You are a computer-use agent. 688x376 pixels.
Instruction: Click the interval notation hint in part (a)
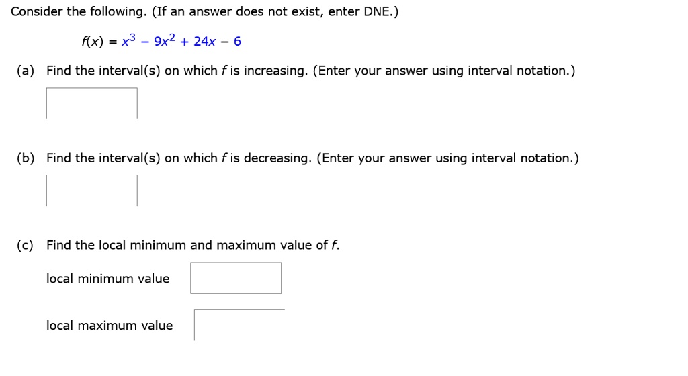click(x=444, y=71)
